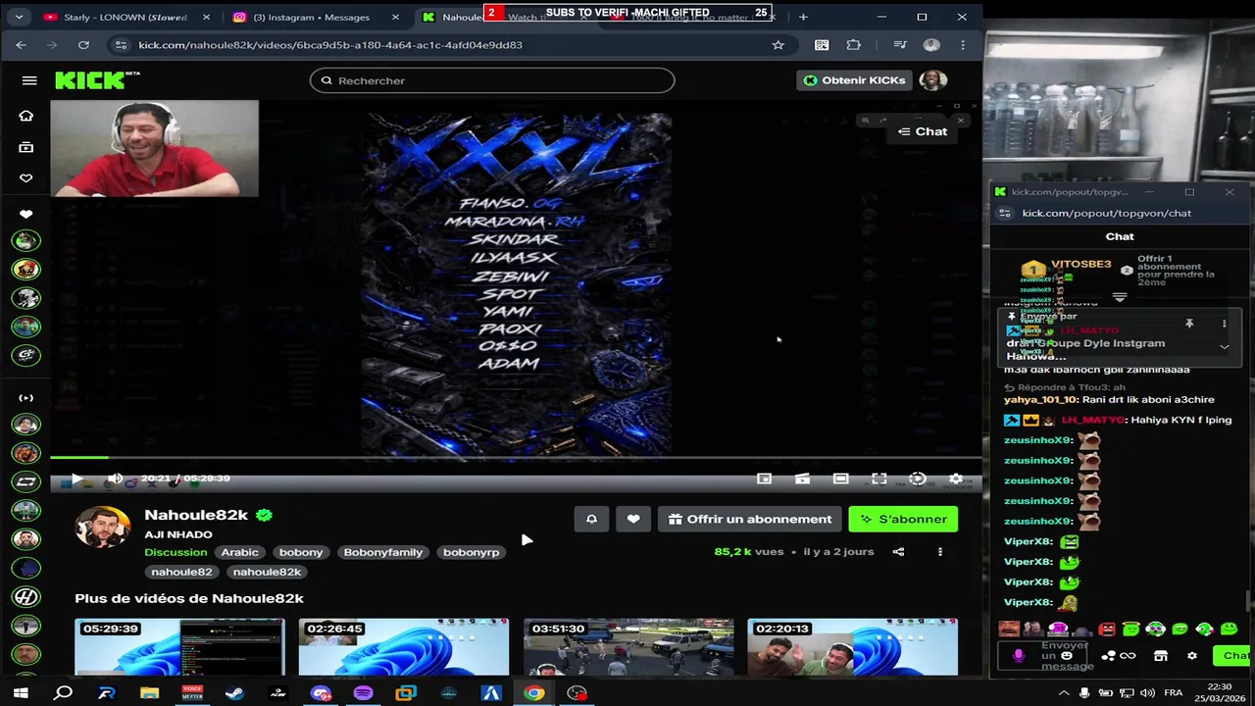Bookmark this page with the star icon
The image size is (1255, 706).
click(778, 44)
